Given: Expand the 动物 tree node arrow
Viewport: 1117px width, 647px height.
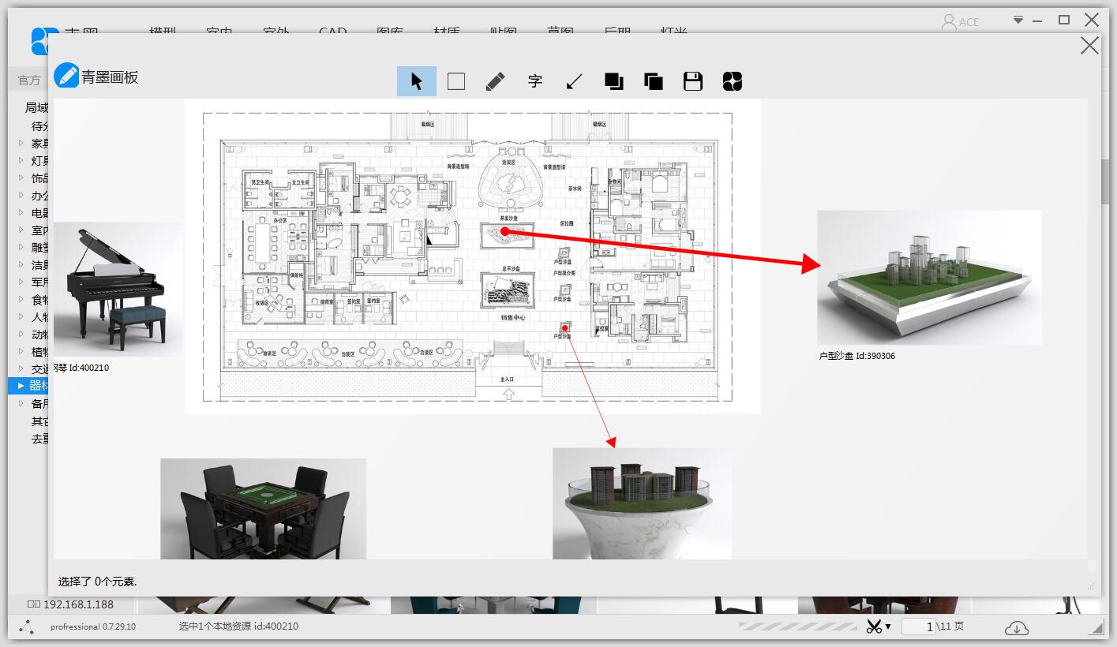Looking at the screenshot, I should pyautogui.click(x=21, y=334).
